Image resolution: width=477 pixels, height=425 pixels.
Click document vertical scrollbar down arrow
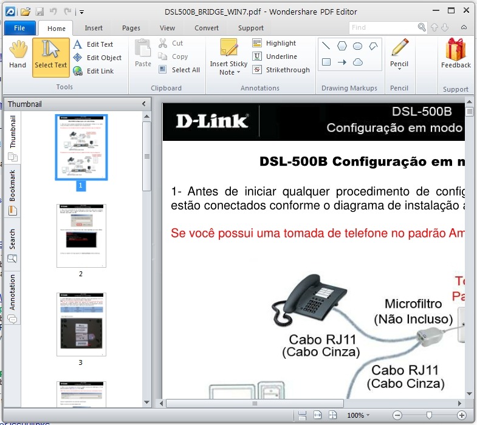[x=469, y=394]
